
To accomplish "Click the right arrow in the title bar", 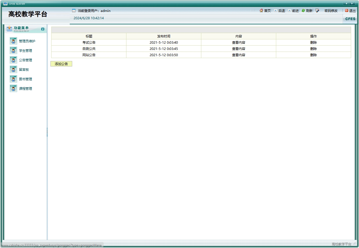I will (352, 4).
